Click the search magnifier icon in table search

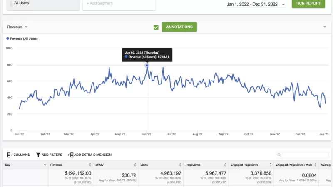coord(280,155)
